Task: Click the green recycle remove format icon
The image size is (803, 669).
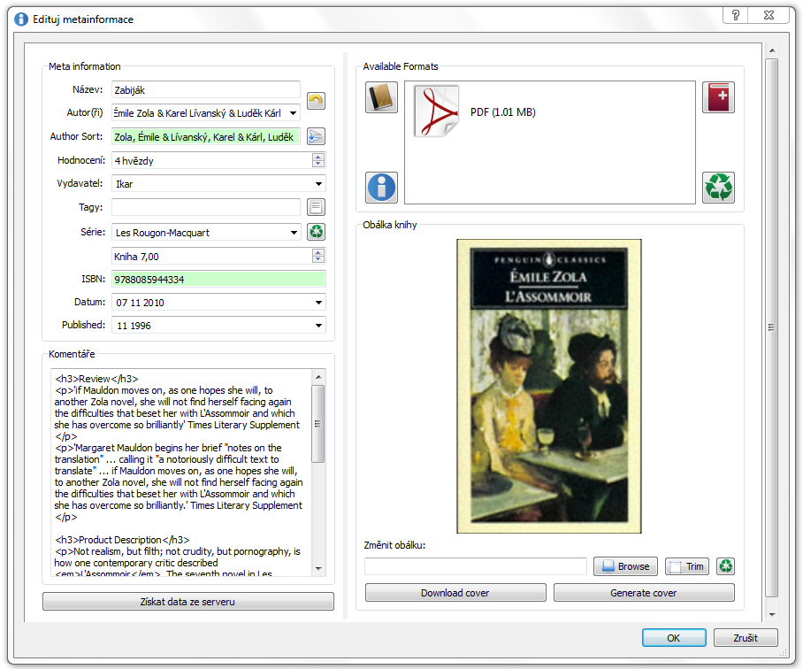Action: coord(718,188)
